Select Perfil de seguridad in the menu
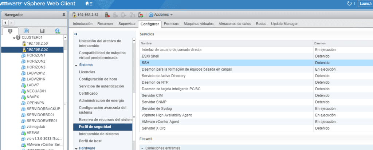 point(102,127)
